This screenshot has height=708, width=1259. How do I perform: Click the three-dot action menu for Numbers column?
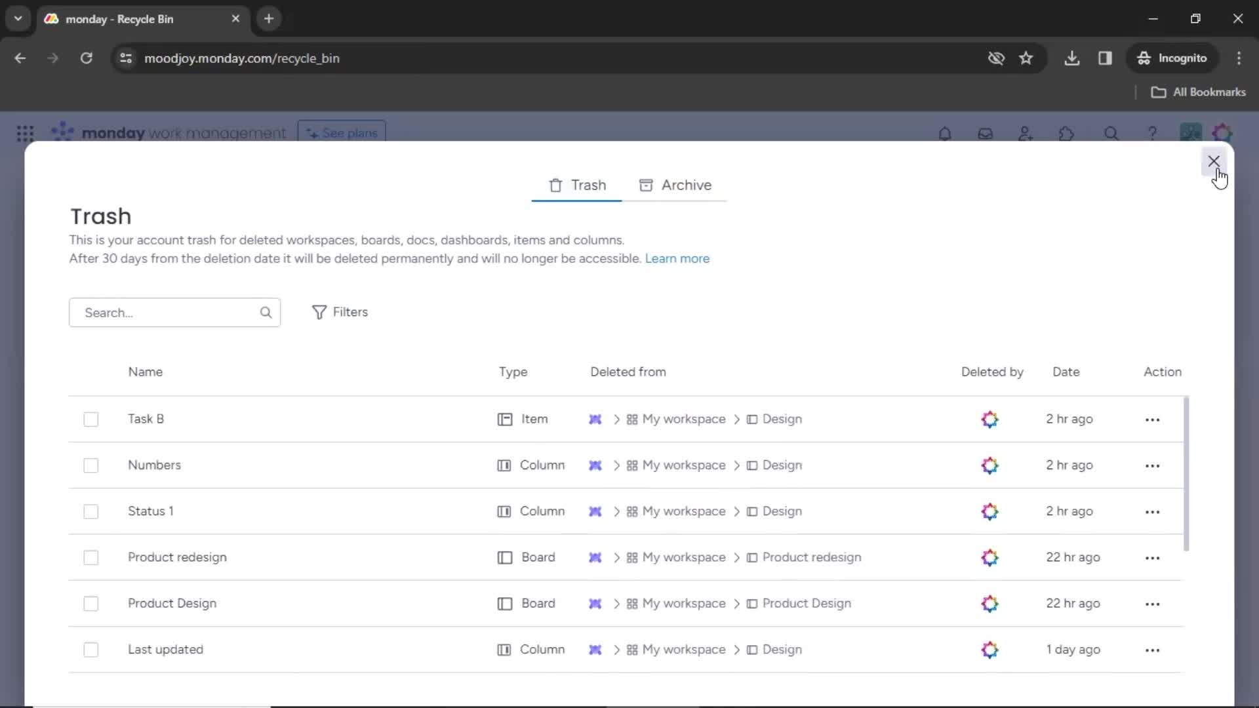coord(1153,465)
